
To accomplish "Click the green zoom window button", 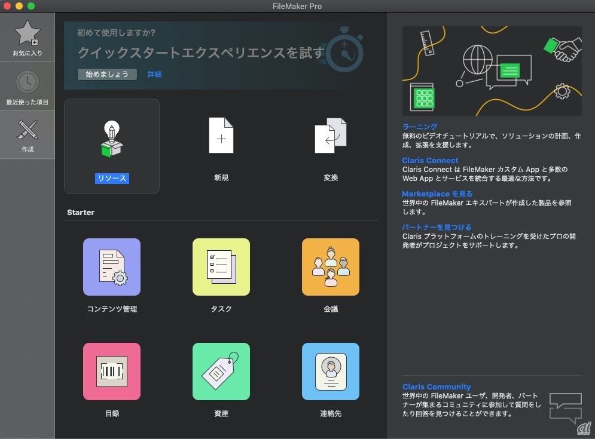I will pos(31,6).
